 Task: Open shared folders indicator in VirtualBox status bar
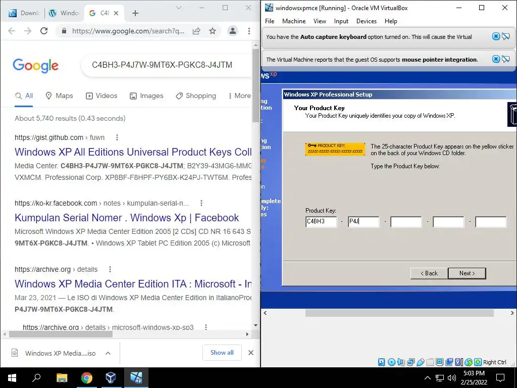tap(430, 362)
